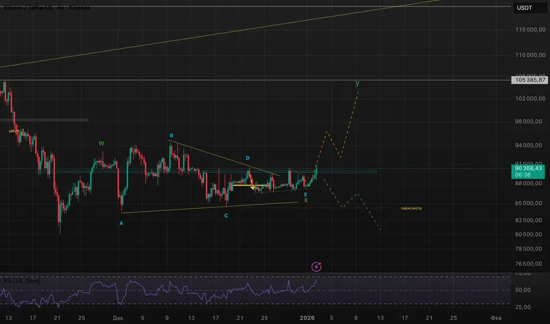The image size is (550, 324).
Task: Select the wave label C
Action: pos(226,216)
